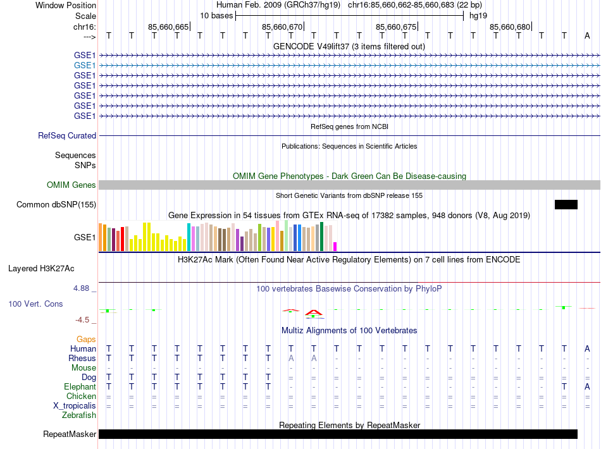This screenshot has width=601, height=449.
Task: Click the 85,660,670 position marker on ruler
Action: point(282,27)
